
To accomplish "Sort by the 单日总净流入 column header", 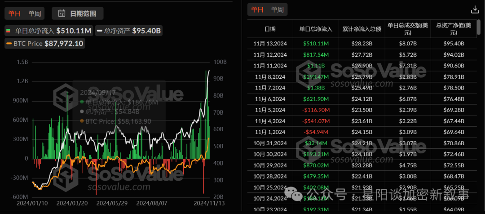I will [316, 29].
